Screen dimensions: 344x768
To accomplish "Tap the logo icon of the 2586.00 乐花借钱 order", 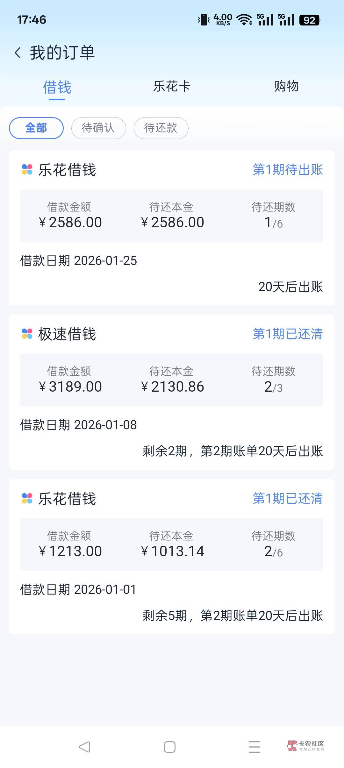I will click(x=27, y=169).
